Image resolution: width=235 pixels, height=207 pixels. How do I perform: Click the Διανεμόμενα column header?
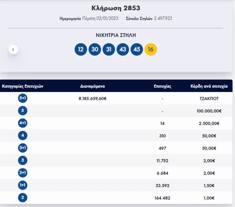(x=93, y=86)
